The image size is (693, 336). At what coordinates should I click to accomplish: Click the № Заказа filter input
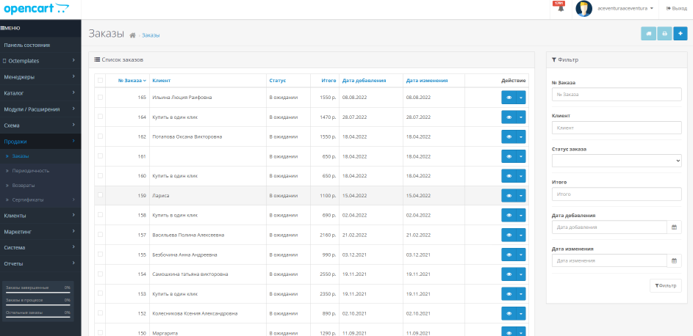tap(617, 95)
